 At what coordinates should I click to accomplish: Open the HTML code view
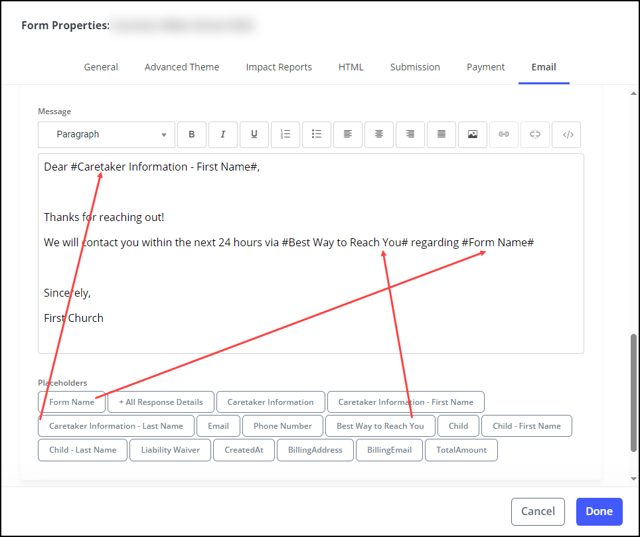566,135
